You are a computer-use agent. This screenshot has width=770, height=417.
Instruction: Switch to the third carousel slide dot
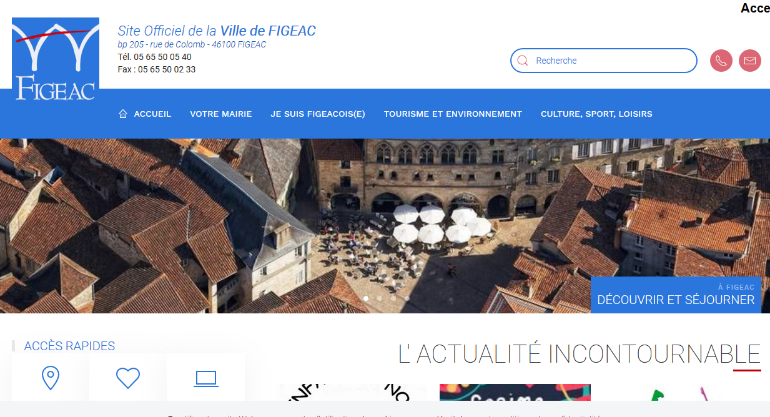click(x=393, y=298)
